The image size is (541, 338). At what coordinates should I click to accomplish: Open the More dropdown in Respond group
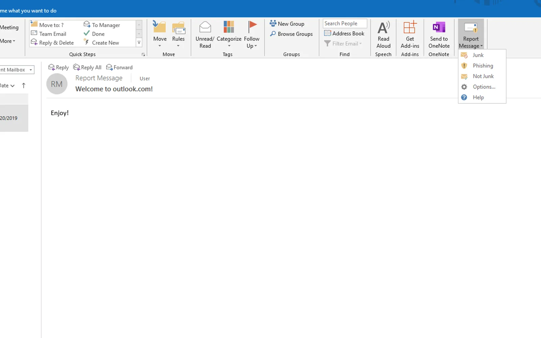point(7,41)
